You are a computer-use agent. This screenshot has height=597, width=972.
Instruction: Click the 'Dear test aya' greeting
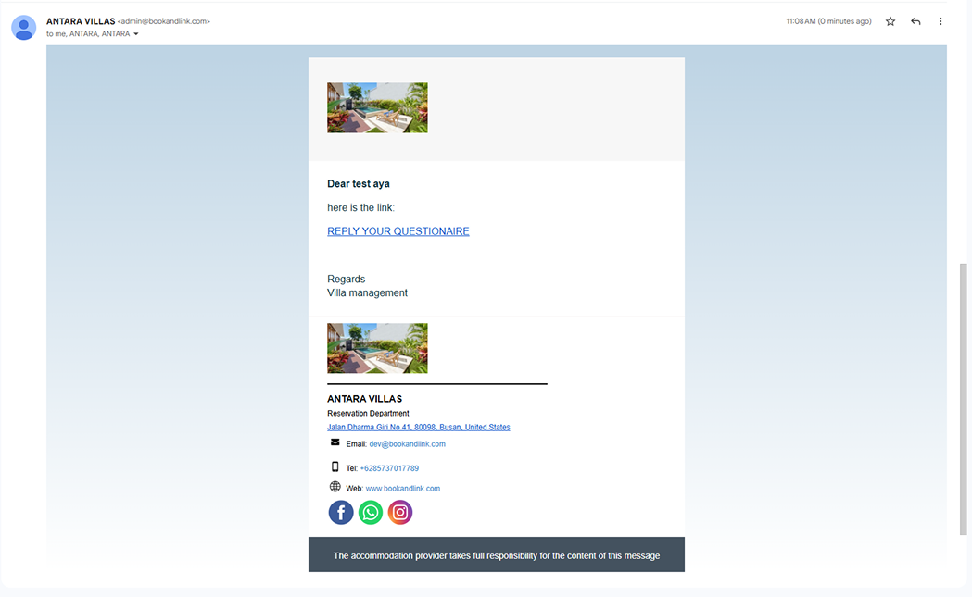click(x=359, y=184)
